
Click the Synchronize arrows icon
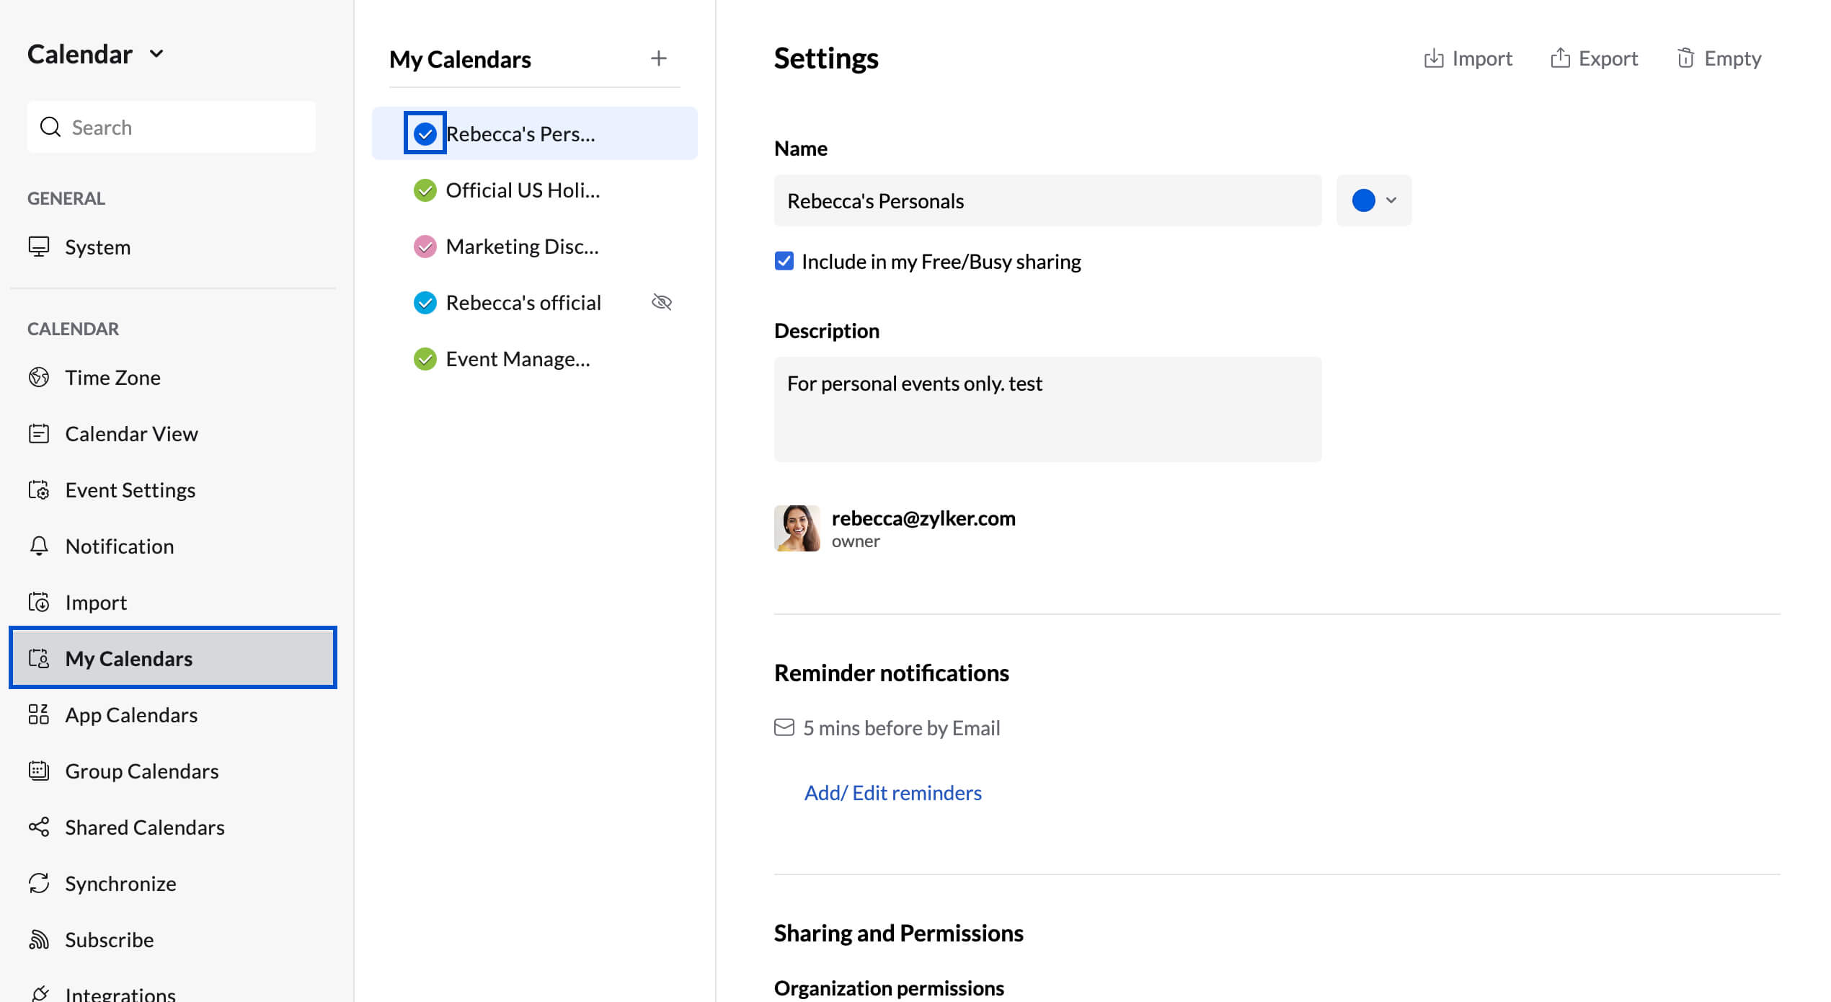click(x=39, y=883)
